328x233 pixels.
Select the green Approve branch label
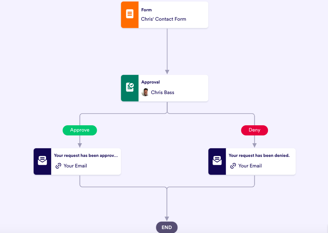pos(80,130)
